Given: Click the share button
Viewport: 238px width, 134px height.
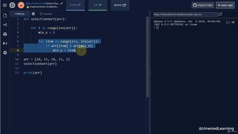Looking at the screenshot, I should pyautogui.click(x=120, y=5).
